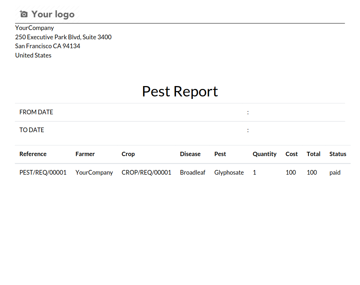Click the Cost column header

click(292, 154)
